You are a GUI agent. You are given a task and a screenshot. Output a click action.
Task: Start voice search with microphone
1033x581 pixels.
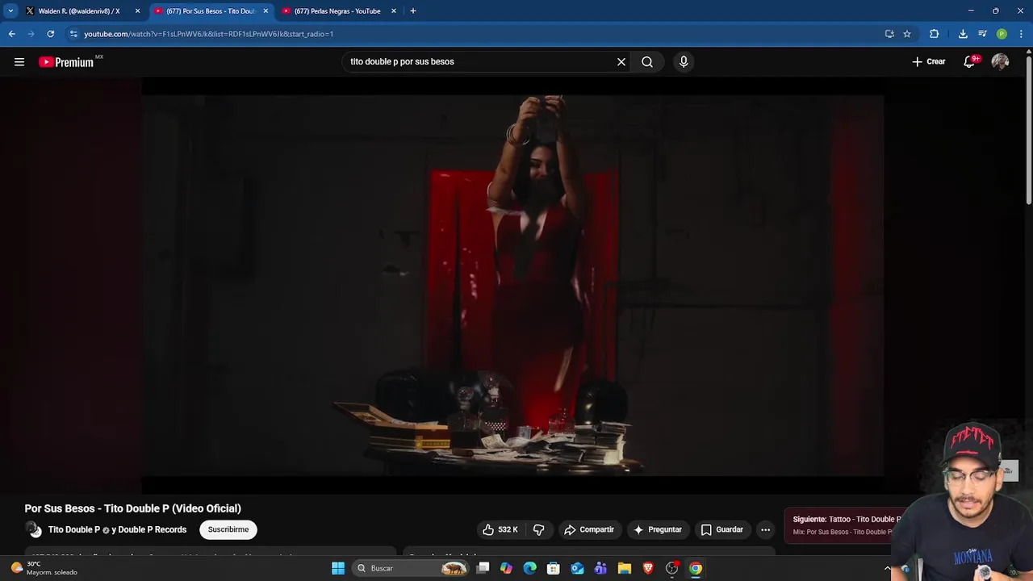(x=684, y=61)
